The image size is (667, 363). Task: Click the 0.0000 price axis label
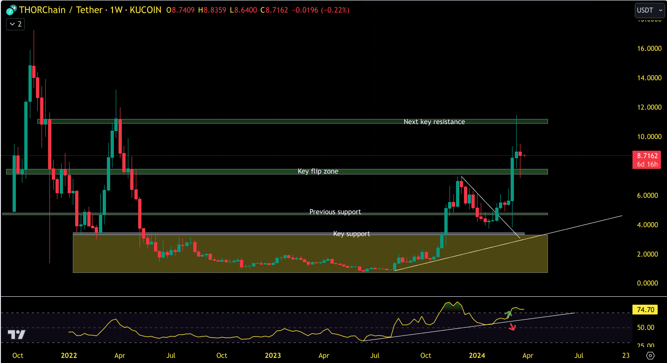[646, 283]
